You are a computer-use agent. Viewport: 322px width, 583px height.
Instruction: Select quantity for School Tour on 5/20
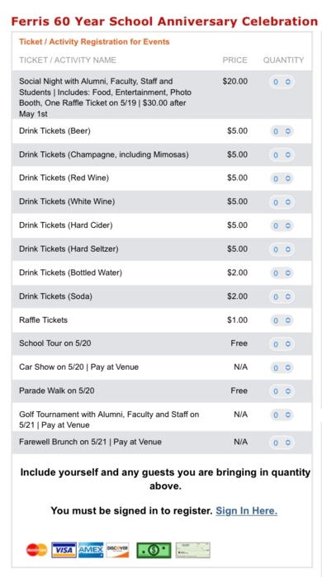(x=282, y=344)
